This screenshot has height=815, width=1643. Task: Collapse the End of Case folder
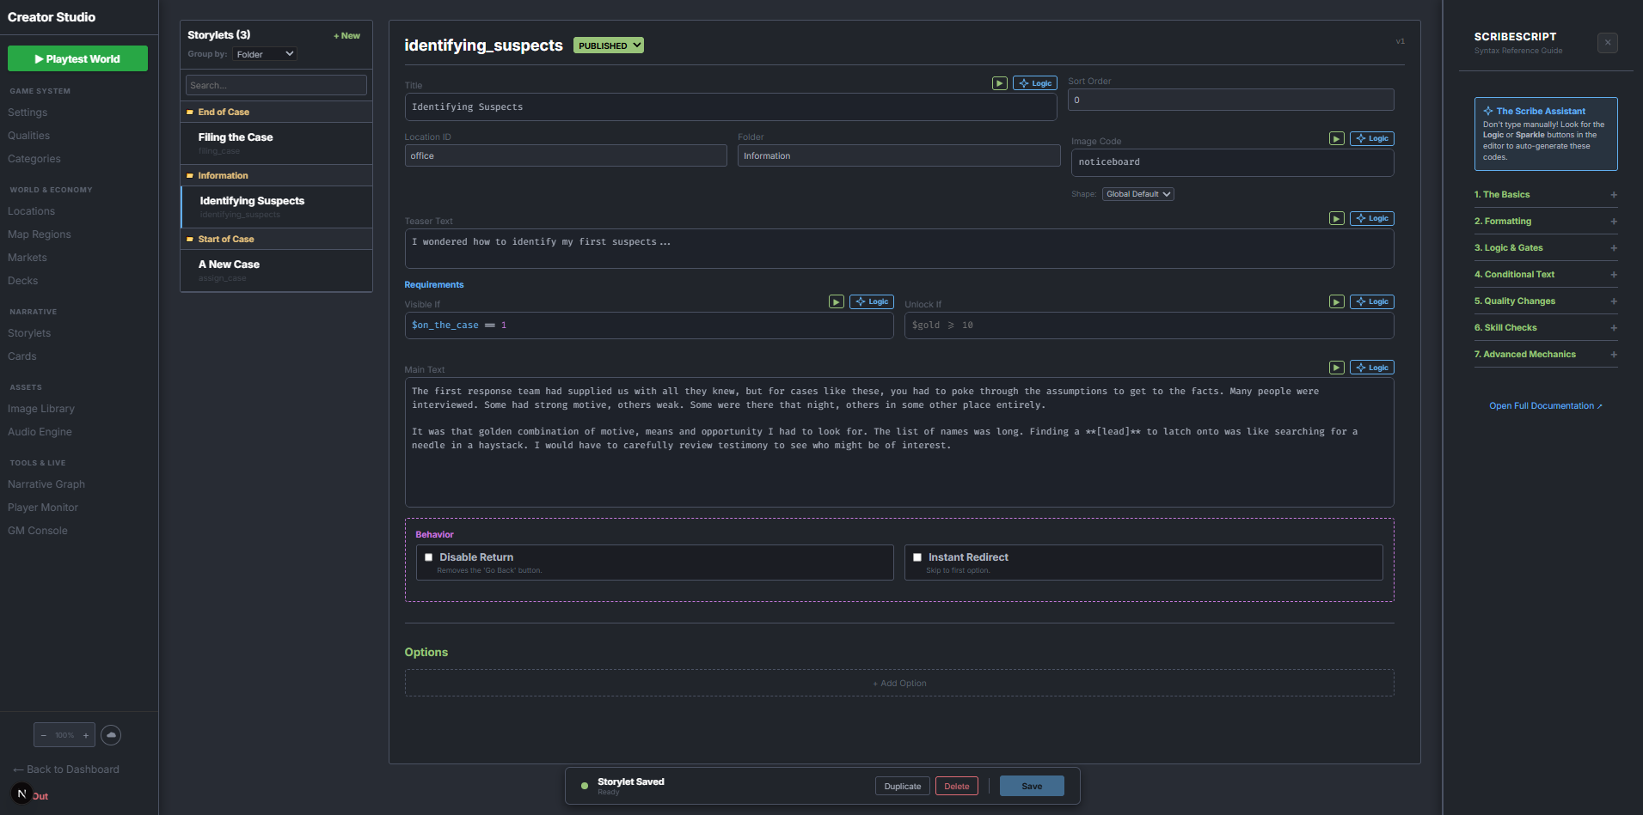pos(224,112)
